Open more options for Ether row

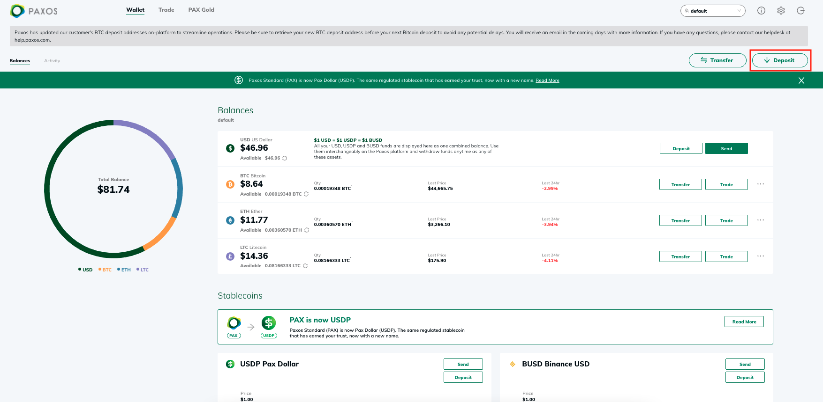pyautogui.click(x=761, y=220)
